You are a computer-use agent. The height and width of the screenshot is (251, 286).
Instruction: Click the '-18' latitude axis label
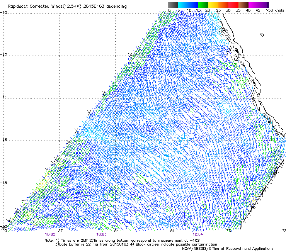[3, 183]
